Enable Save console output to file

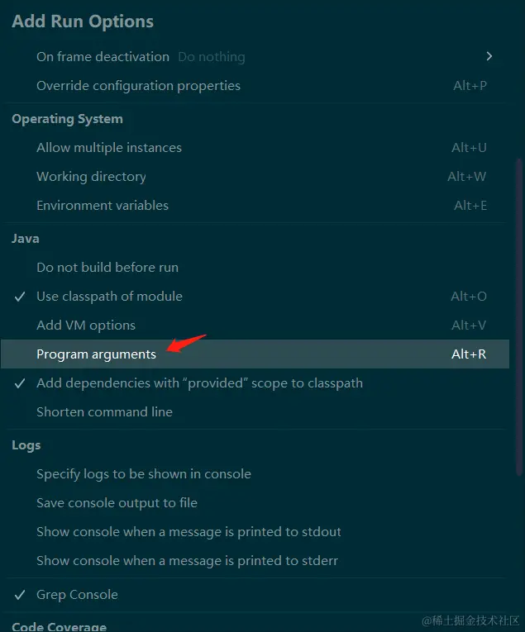point(117,503)
